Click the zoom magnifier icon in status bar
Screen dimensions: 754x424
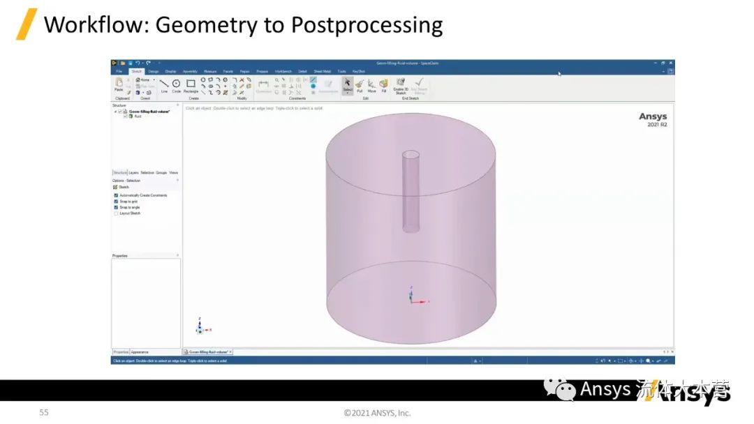648,361
